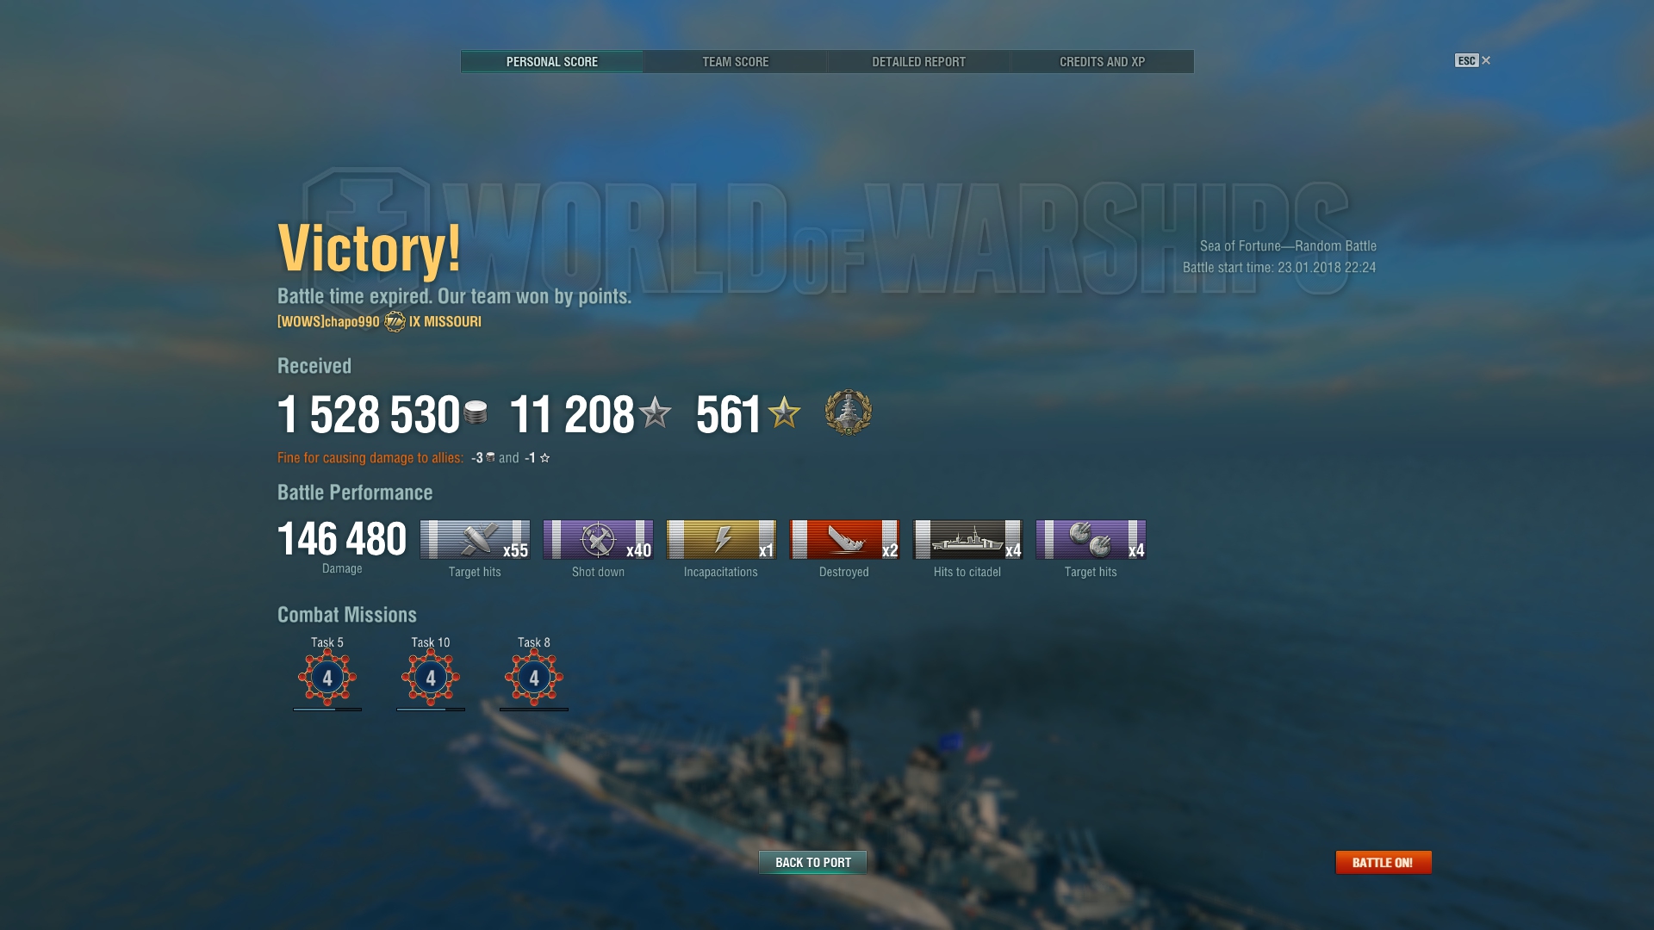Switch to the Detailed Report tab

point(918,62)
